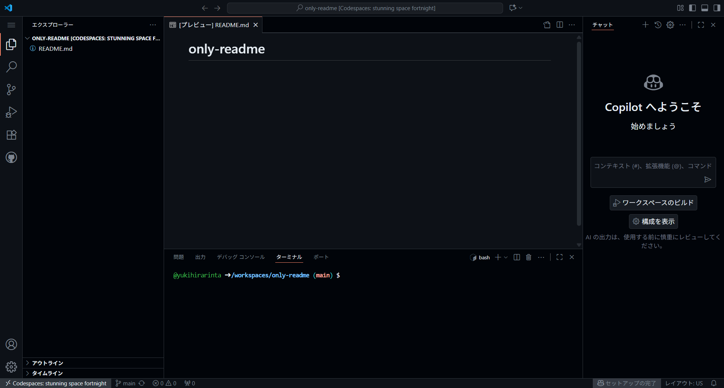Image resolution: width=724 pixels, height=388 pixels.
Task: Open terminal panel more actions
Action: [541, 257]
